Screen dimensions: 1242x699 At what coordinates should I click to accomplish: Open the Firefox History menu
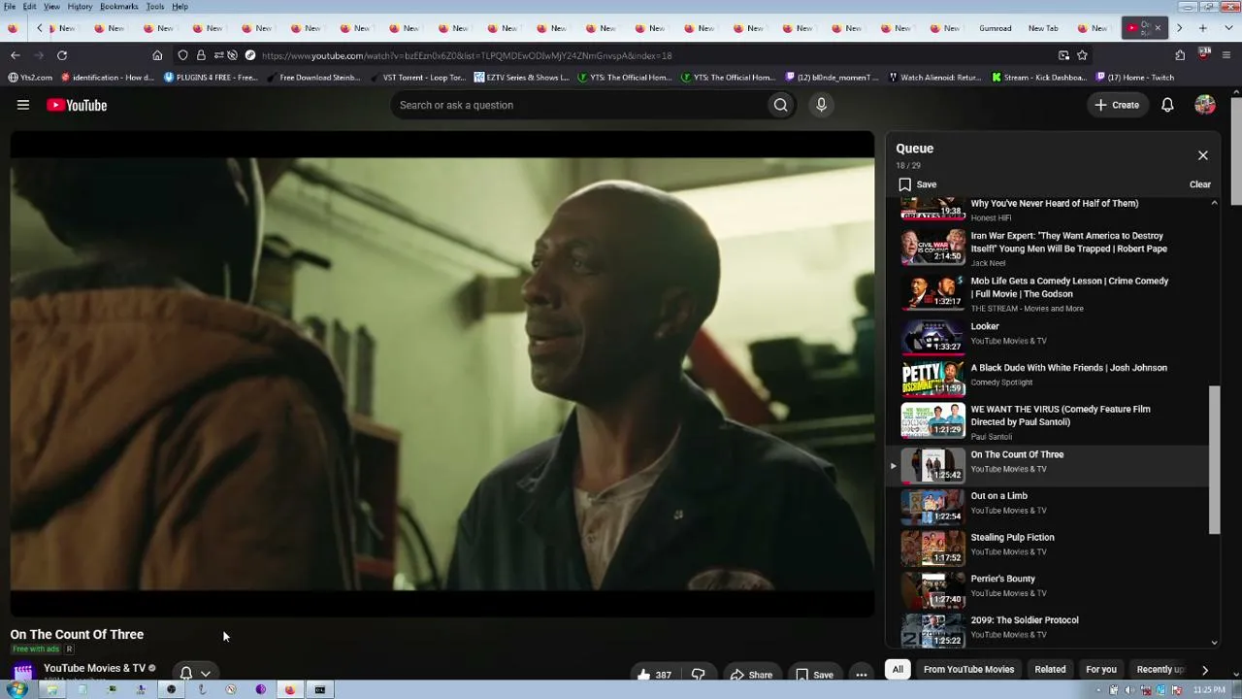[x=80, y=7]
